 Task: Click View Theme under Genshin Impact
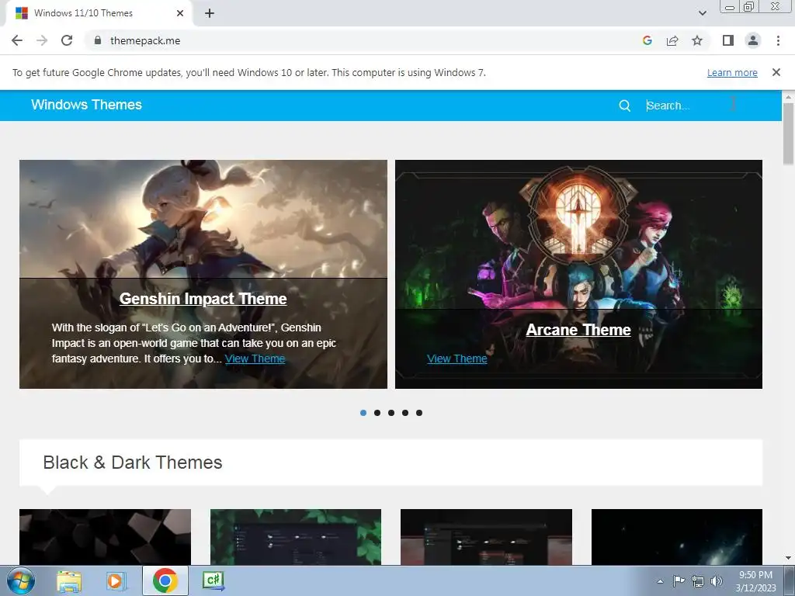tap(255, 359)
